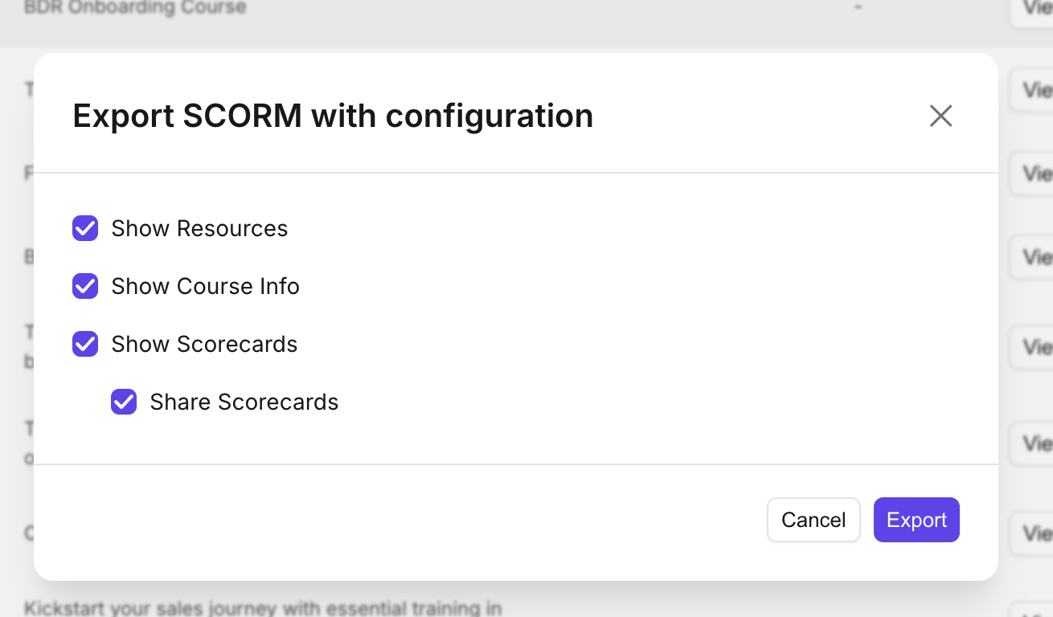1053x617 pixels.
Task: Click the Show Course Info label text
Action: click(205, 286)
